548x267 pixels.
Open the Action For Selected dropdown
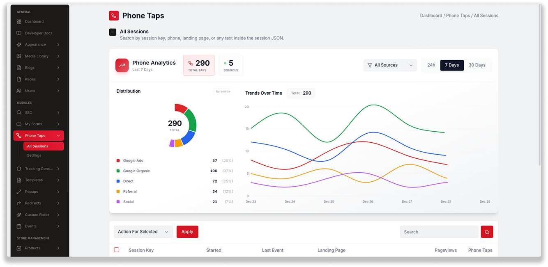[x=143, y=232]
